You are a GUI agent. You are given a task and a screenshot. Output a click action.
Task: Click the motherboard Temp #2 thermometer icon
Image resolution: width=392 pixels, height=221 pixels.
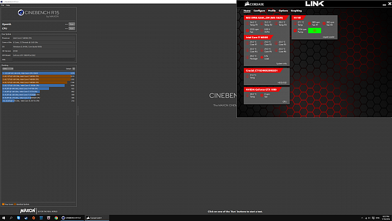tap(262, 23)
